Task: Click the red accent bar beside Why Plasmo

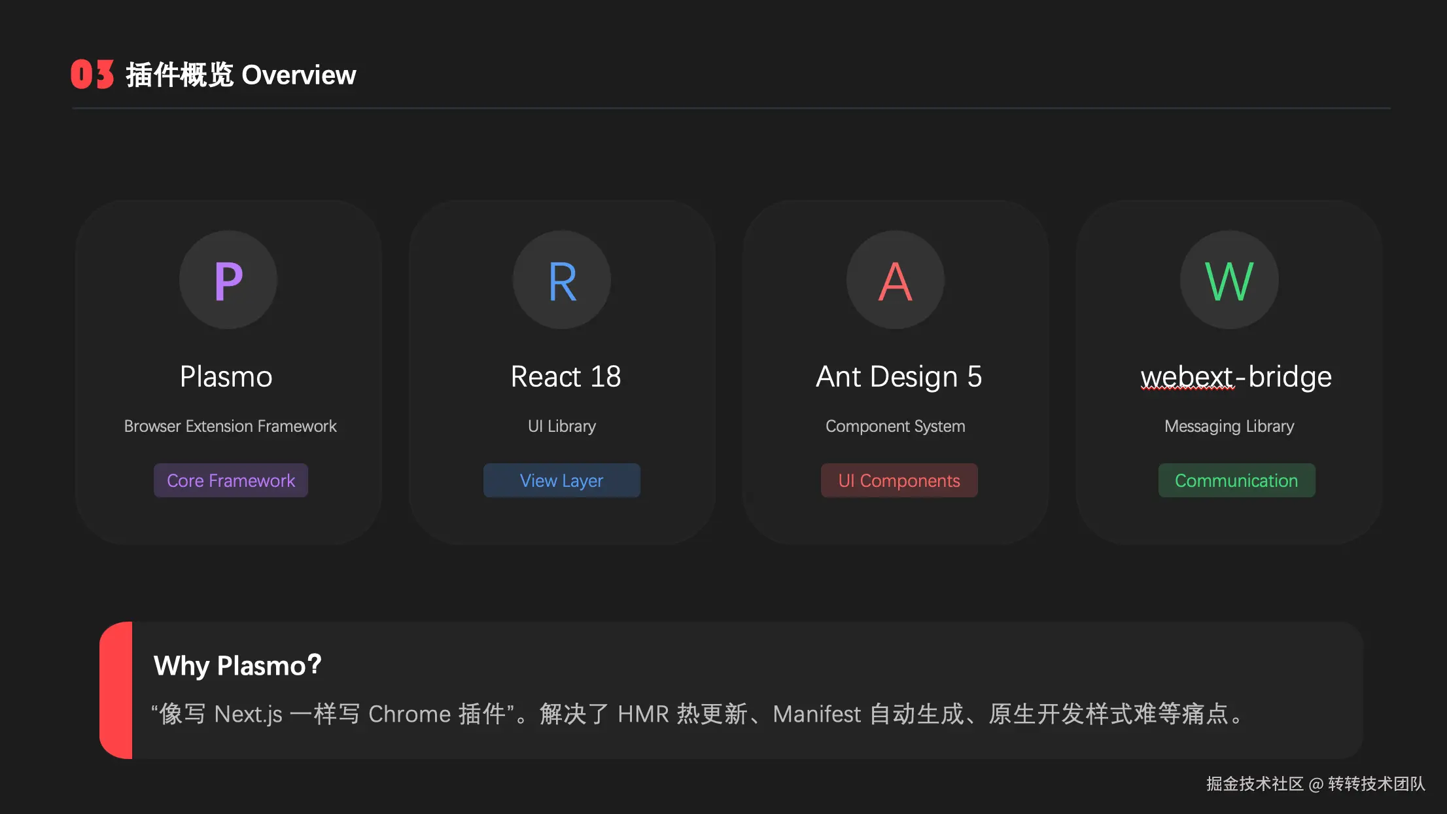Action: [x=118, y=691]
